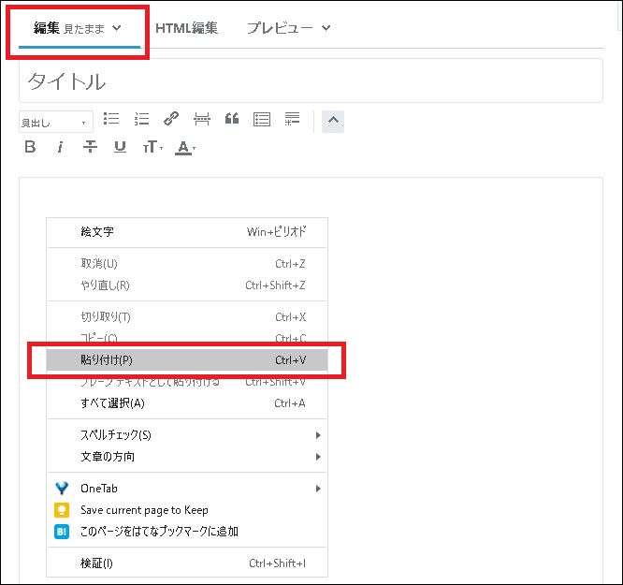Expand the プレビュー dropdown arrow

326,28
